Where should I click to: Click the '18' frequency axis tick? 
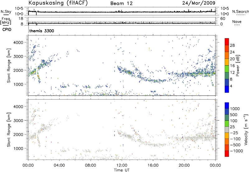(21, 19)
